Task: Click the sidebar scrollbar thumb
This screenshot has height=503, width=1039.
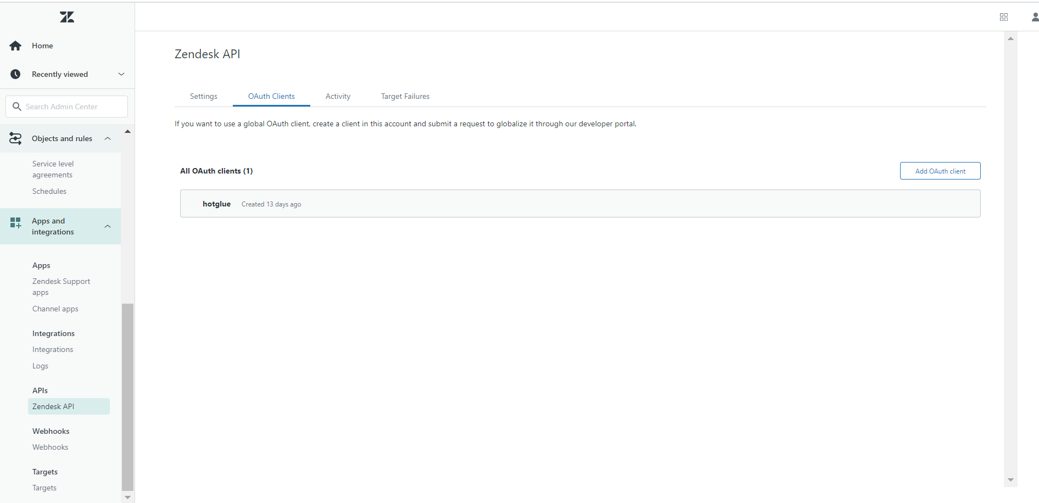Action: tap(127, 396)
